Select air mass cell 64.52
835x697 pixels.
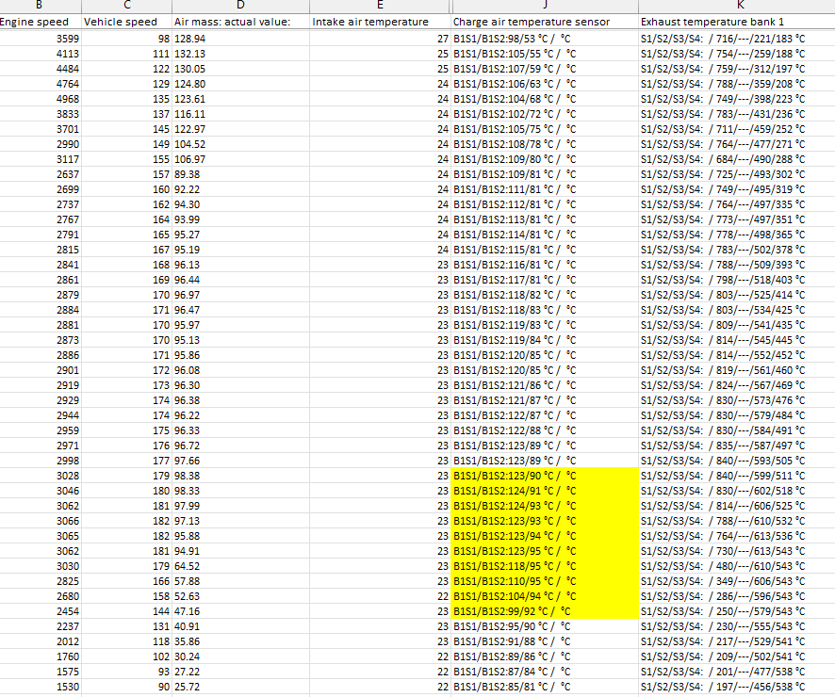[x=240, y=566]
